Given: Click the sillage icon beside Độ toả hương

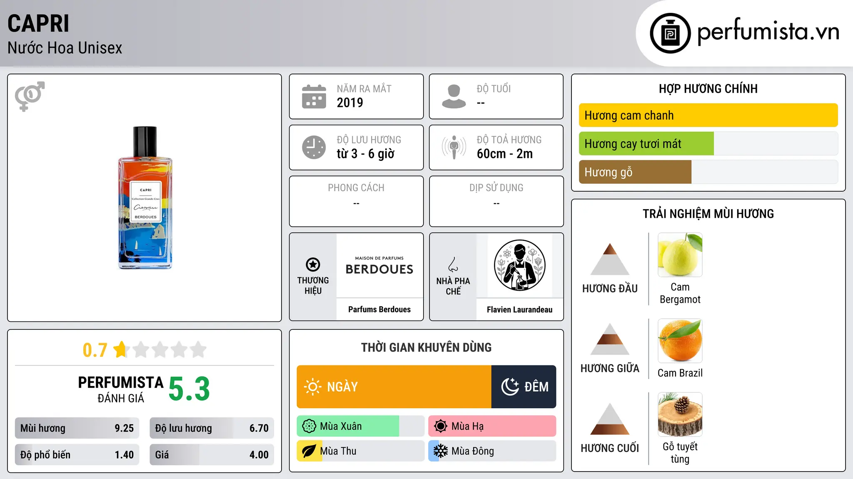Looking at the screenshot, I should tap(454, 147).
